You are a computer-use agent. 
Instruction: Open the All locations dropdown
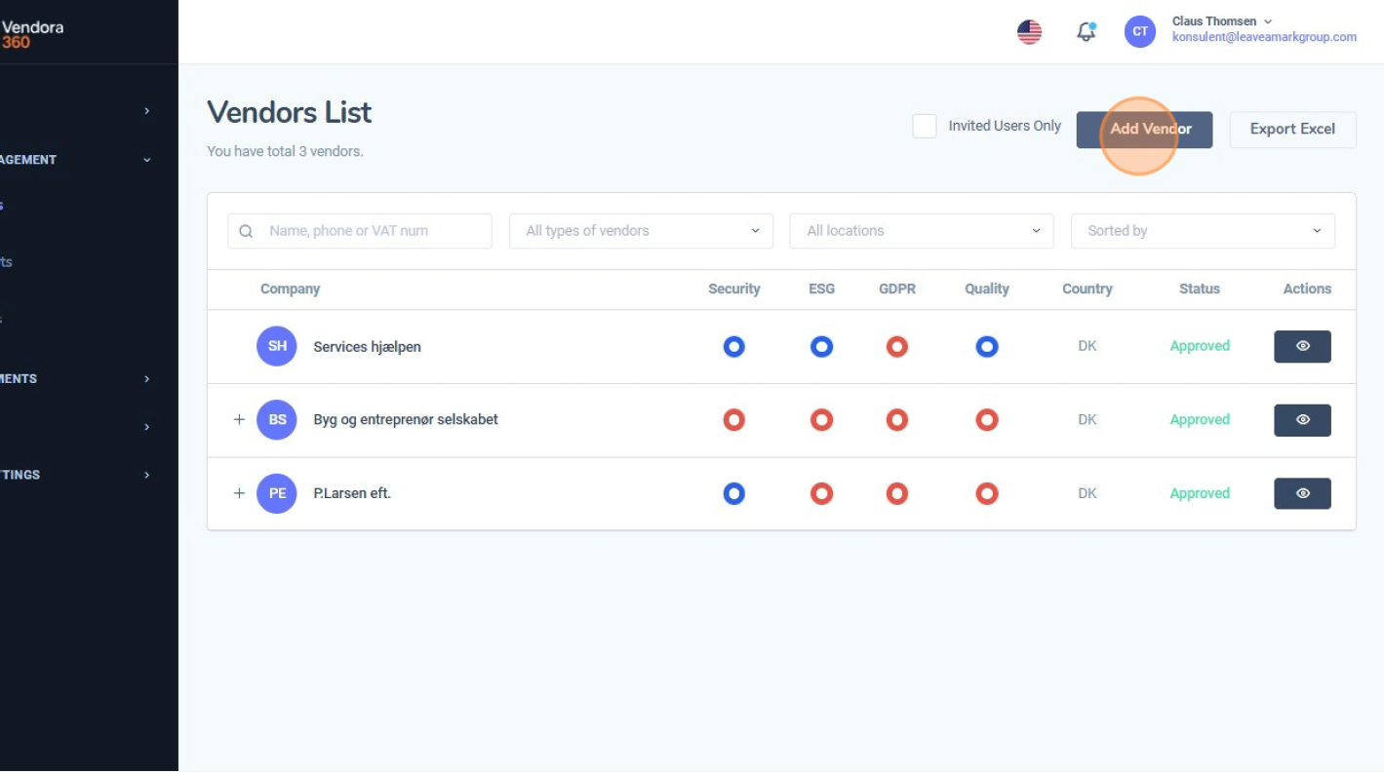tap(921, 230)
